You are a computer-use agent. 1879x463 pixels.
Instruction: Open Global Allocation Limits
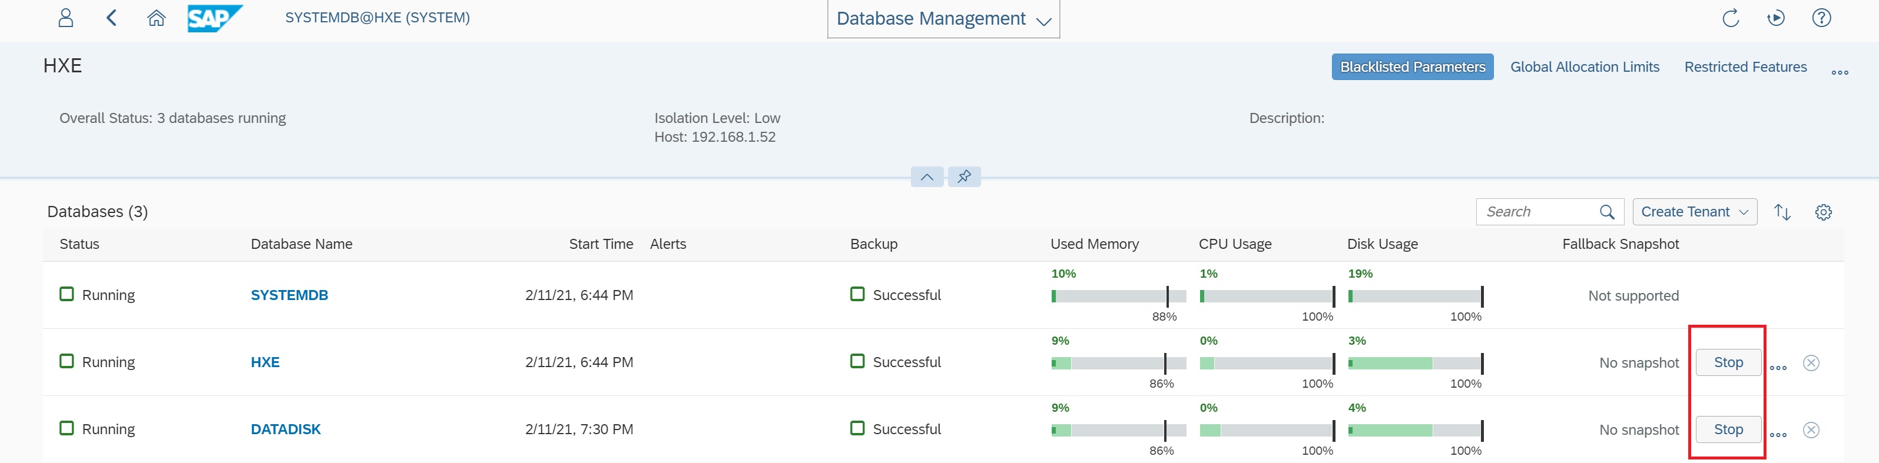1585,67
